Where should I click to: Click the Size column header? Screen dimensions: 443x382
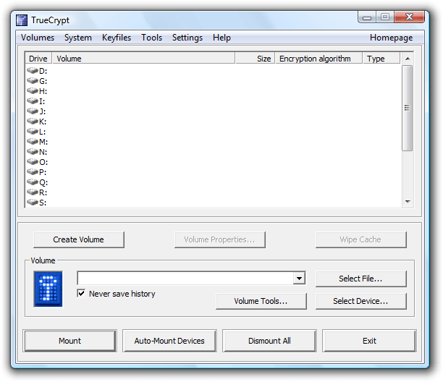point(255,59)
